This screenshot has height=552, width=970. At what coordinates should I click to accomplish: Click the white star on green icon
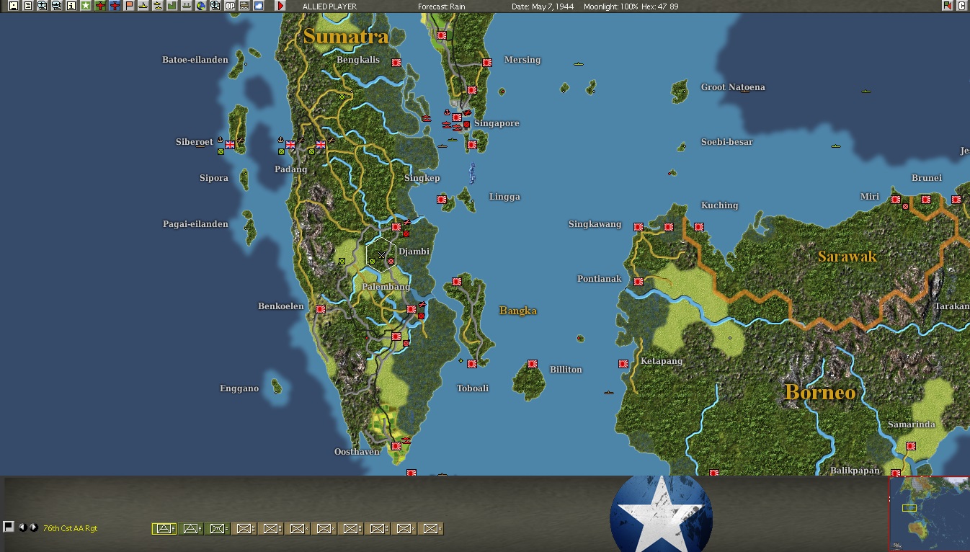coord(85,6)
